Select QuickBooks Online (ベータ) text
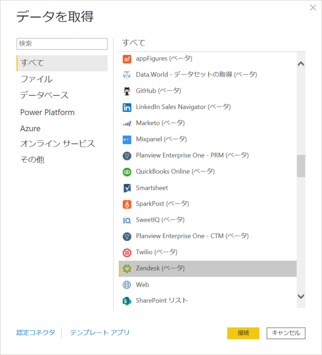The width and height of the screenshot is (322, 355). point(175,172)
